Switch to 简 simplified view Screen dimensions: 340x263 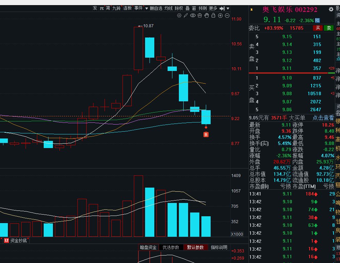point(108,8)
